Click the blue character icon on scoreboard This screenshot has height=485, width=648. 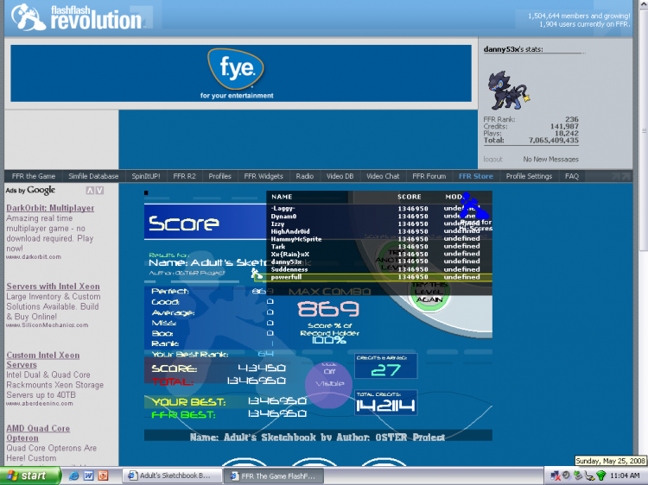[x=473, y=206]
